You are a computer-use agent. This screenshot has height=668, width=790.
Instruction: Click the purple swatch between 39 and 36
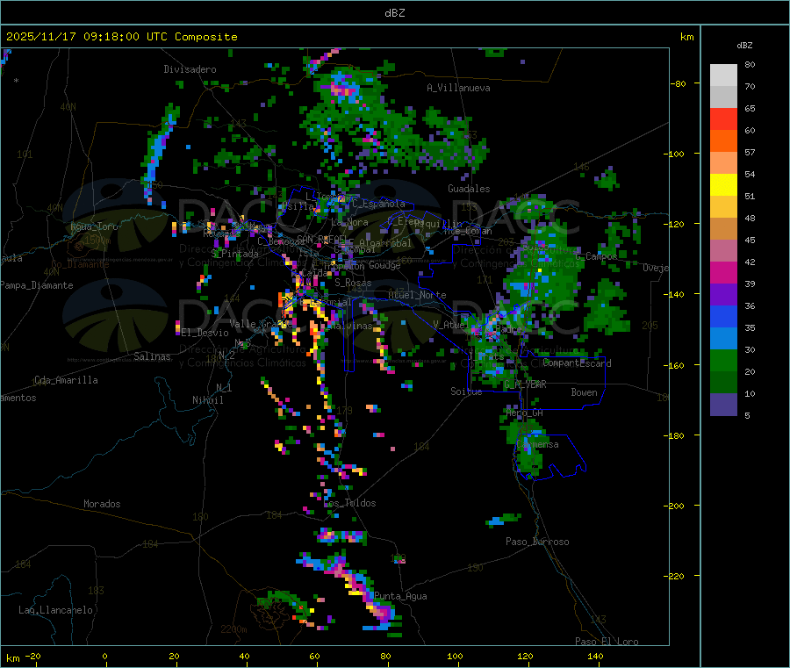click(x=723, y=295)
